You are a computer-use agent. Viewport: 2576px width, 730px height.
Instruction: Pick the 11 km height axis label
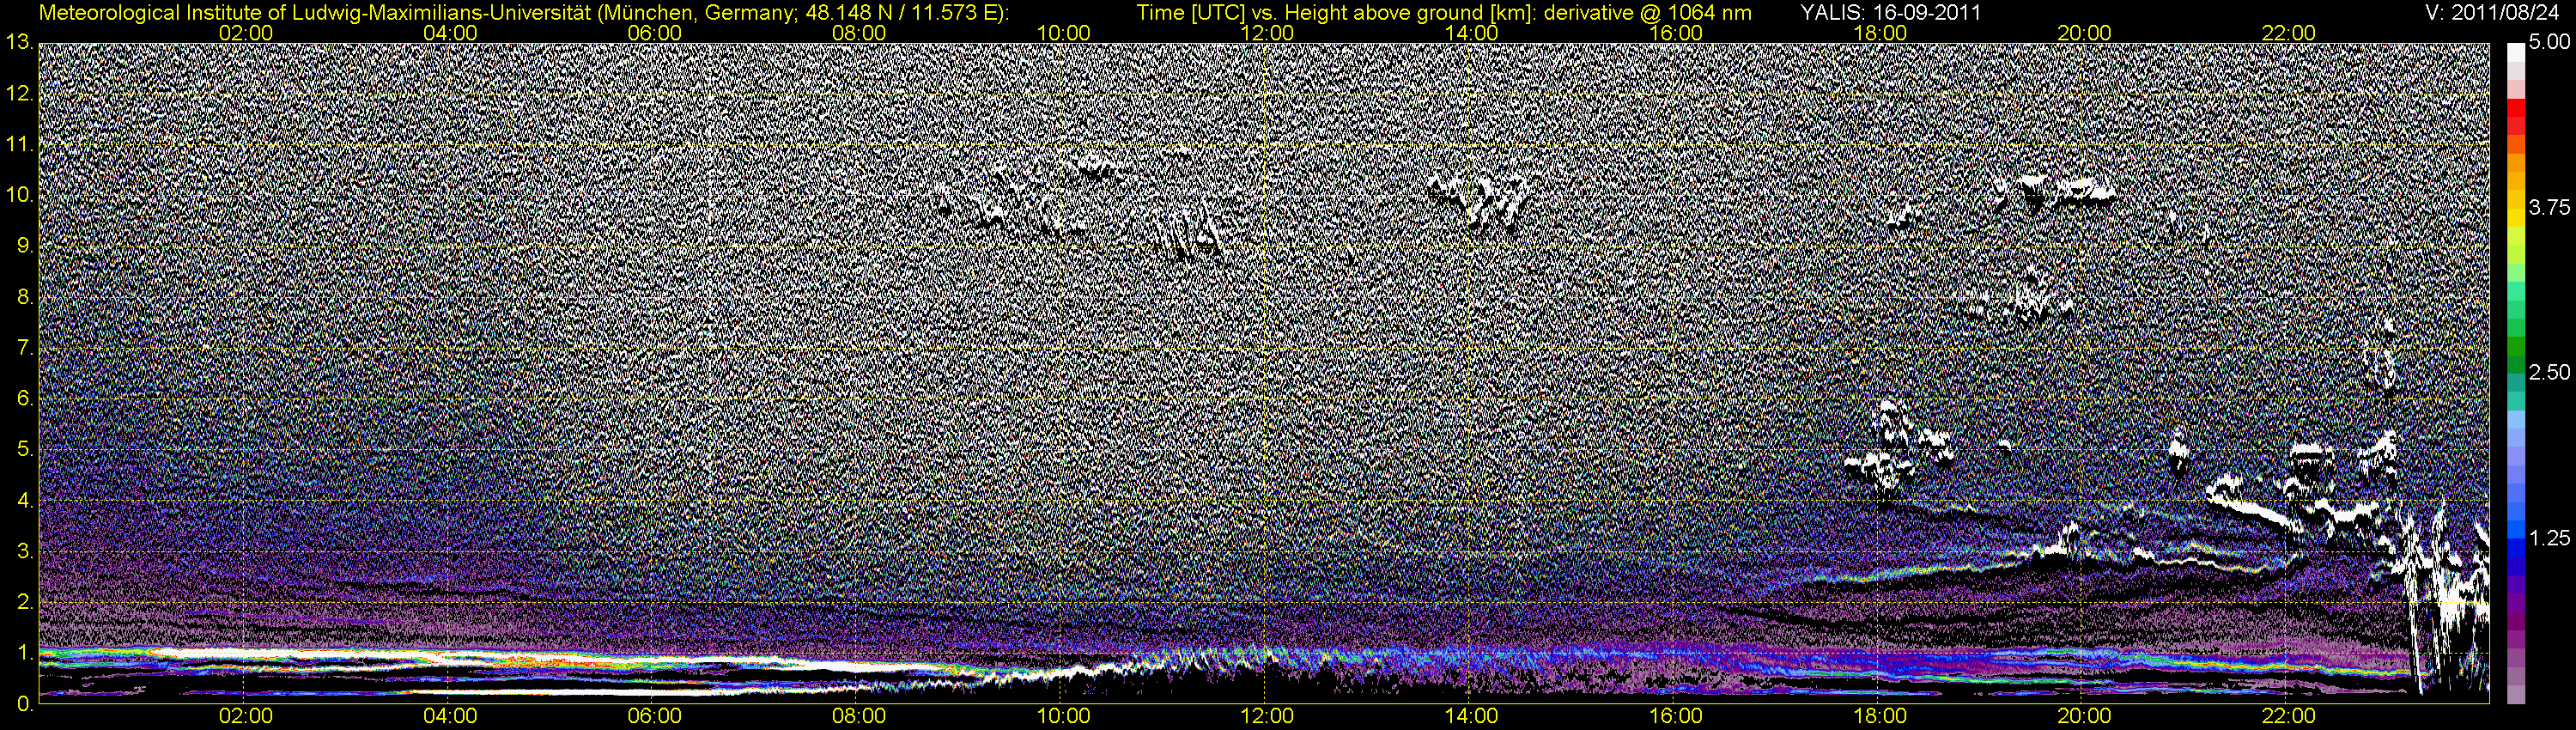click(18, 144)
